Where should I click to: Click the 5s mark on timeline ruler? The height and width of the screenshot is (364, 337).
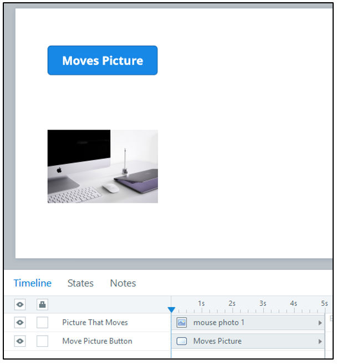pyautogui.click(x=324, y=304)
